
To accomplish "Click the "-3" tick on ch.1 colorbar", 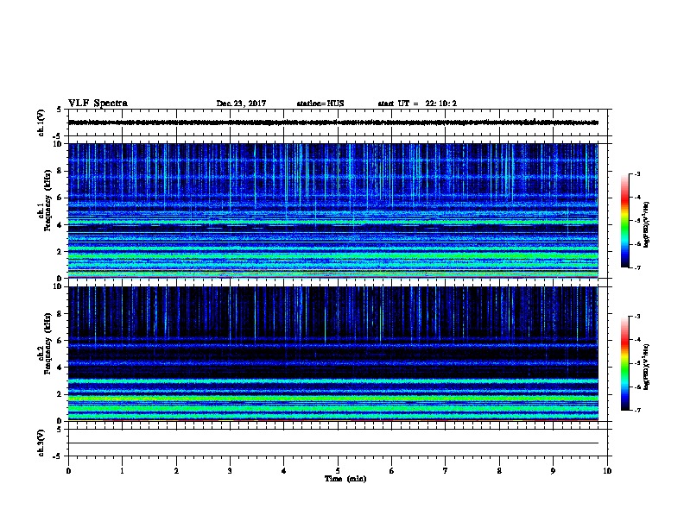I will point(637,173).
